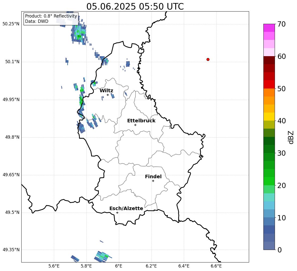Click the 49.8°N latitude label
The width and height of the screenshot is (297, 271).
pyautogui.click(x=12, y=137)
